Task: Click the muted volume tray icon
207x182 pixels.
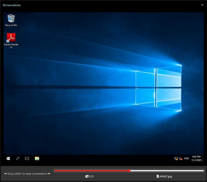Action: (x=181, y=158)
